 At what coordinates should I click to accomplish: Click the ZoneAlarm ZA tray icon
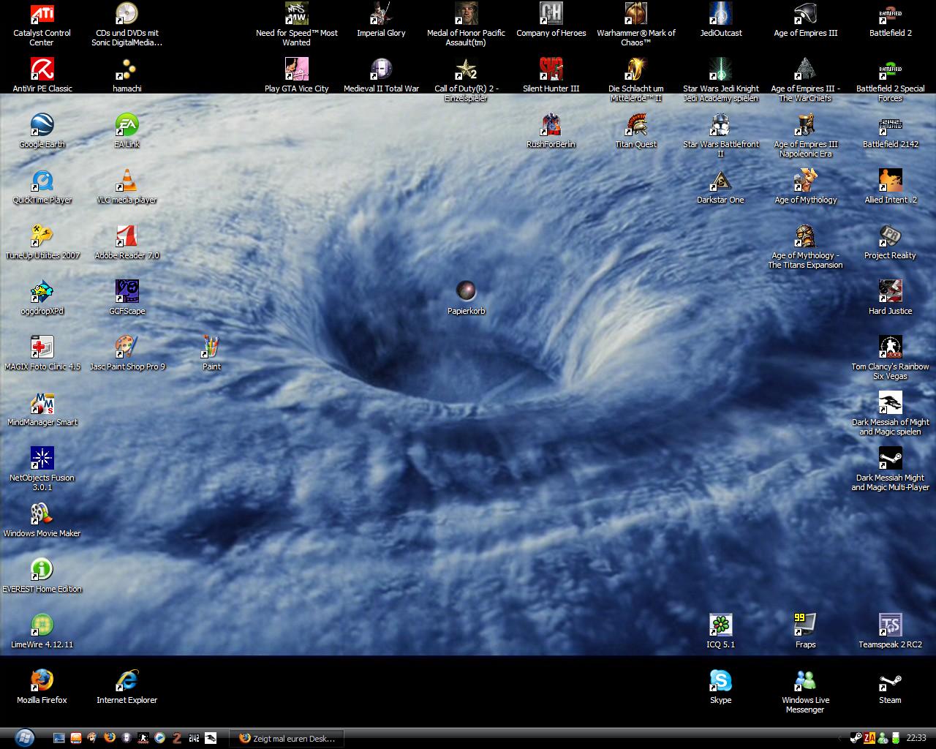tap(869, 738)
